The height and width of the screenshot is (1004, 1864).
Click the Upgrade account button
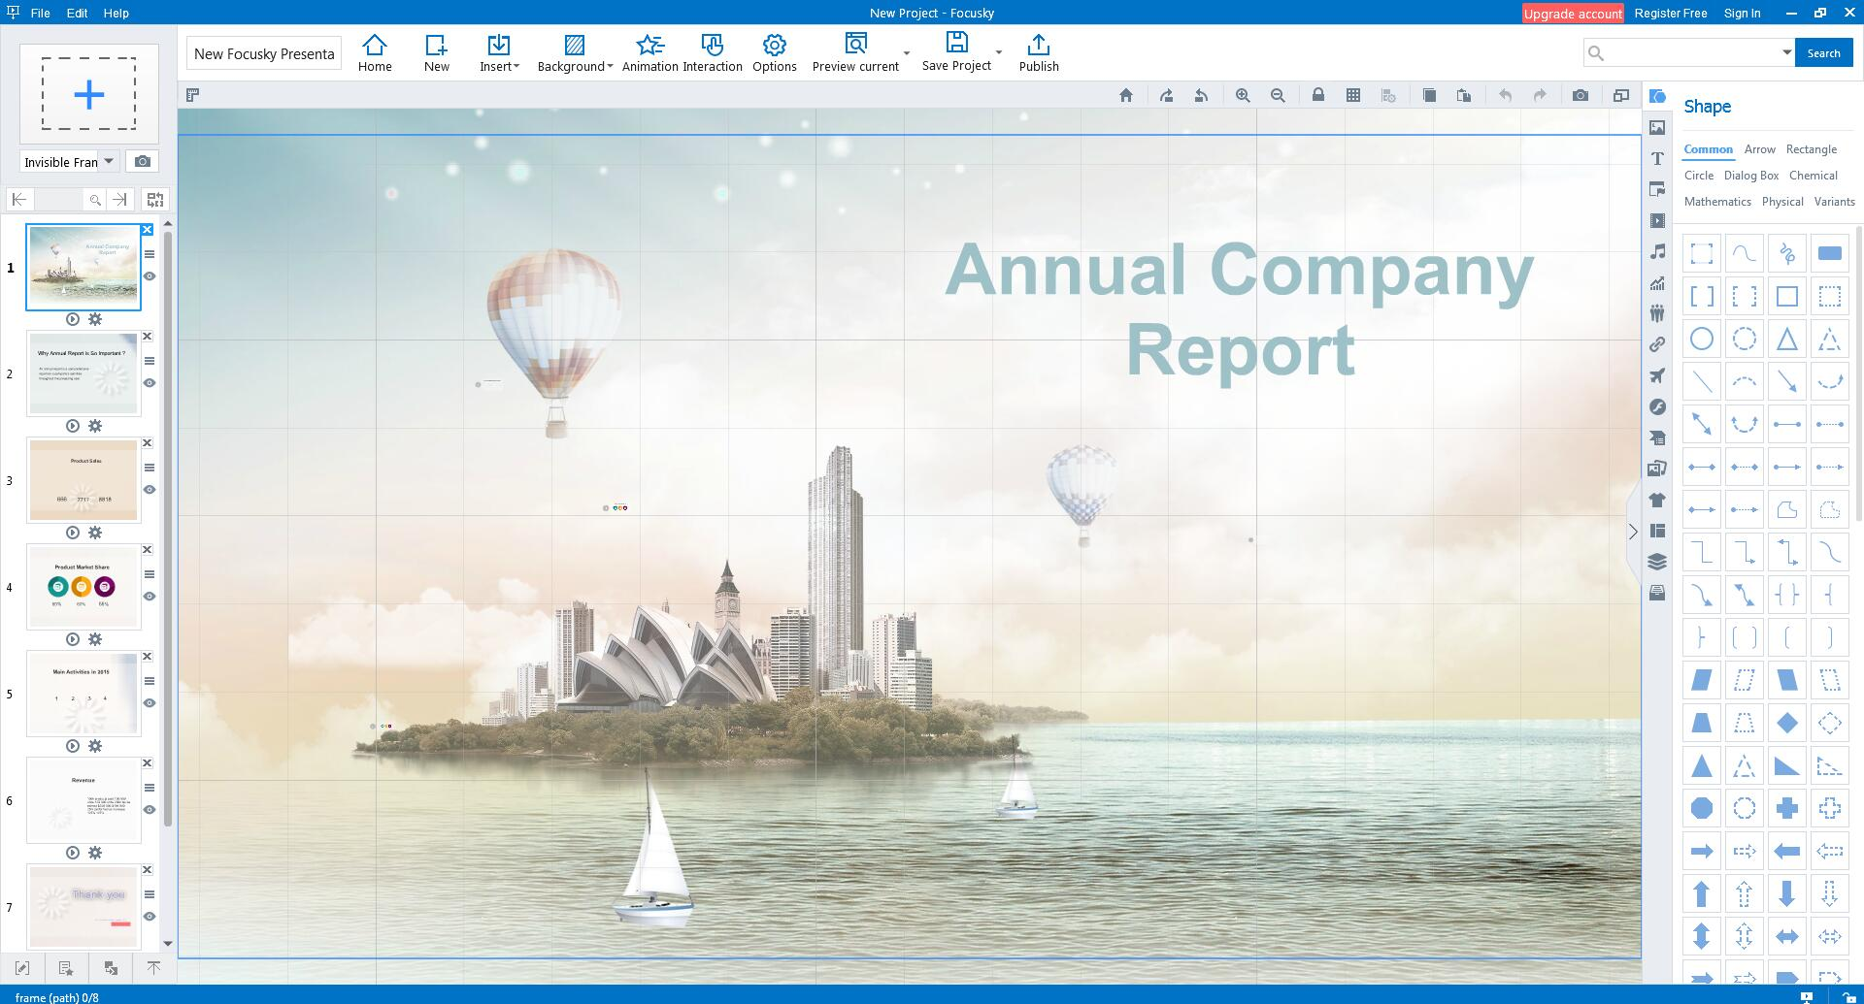point(1572,14)
